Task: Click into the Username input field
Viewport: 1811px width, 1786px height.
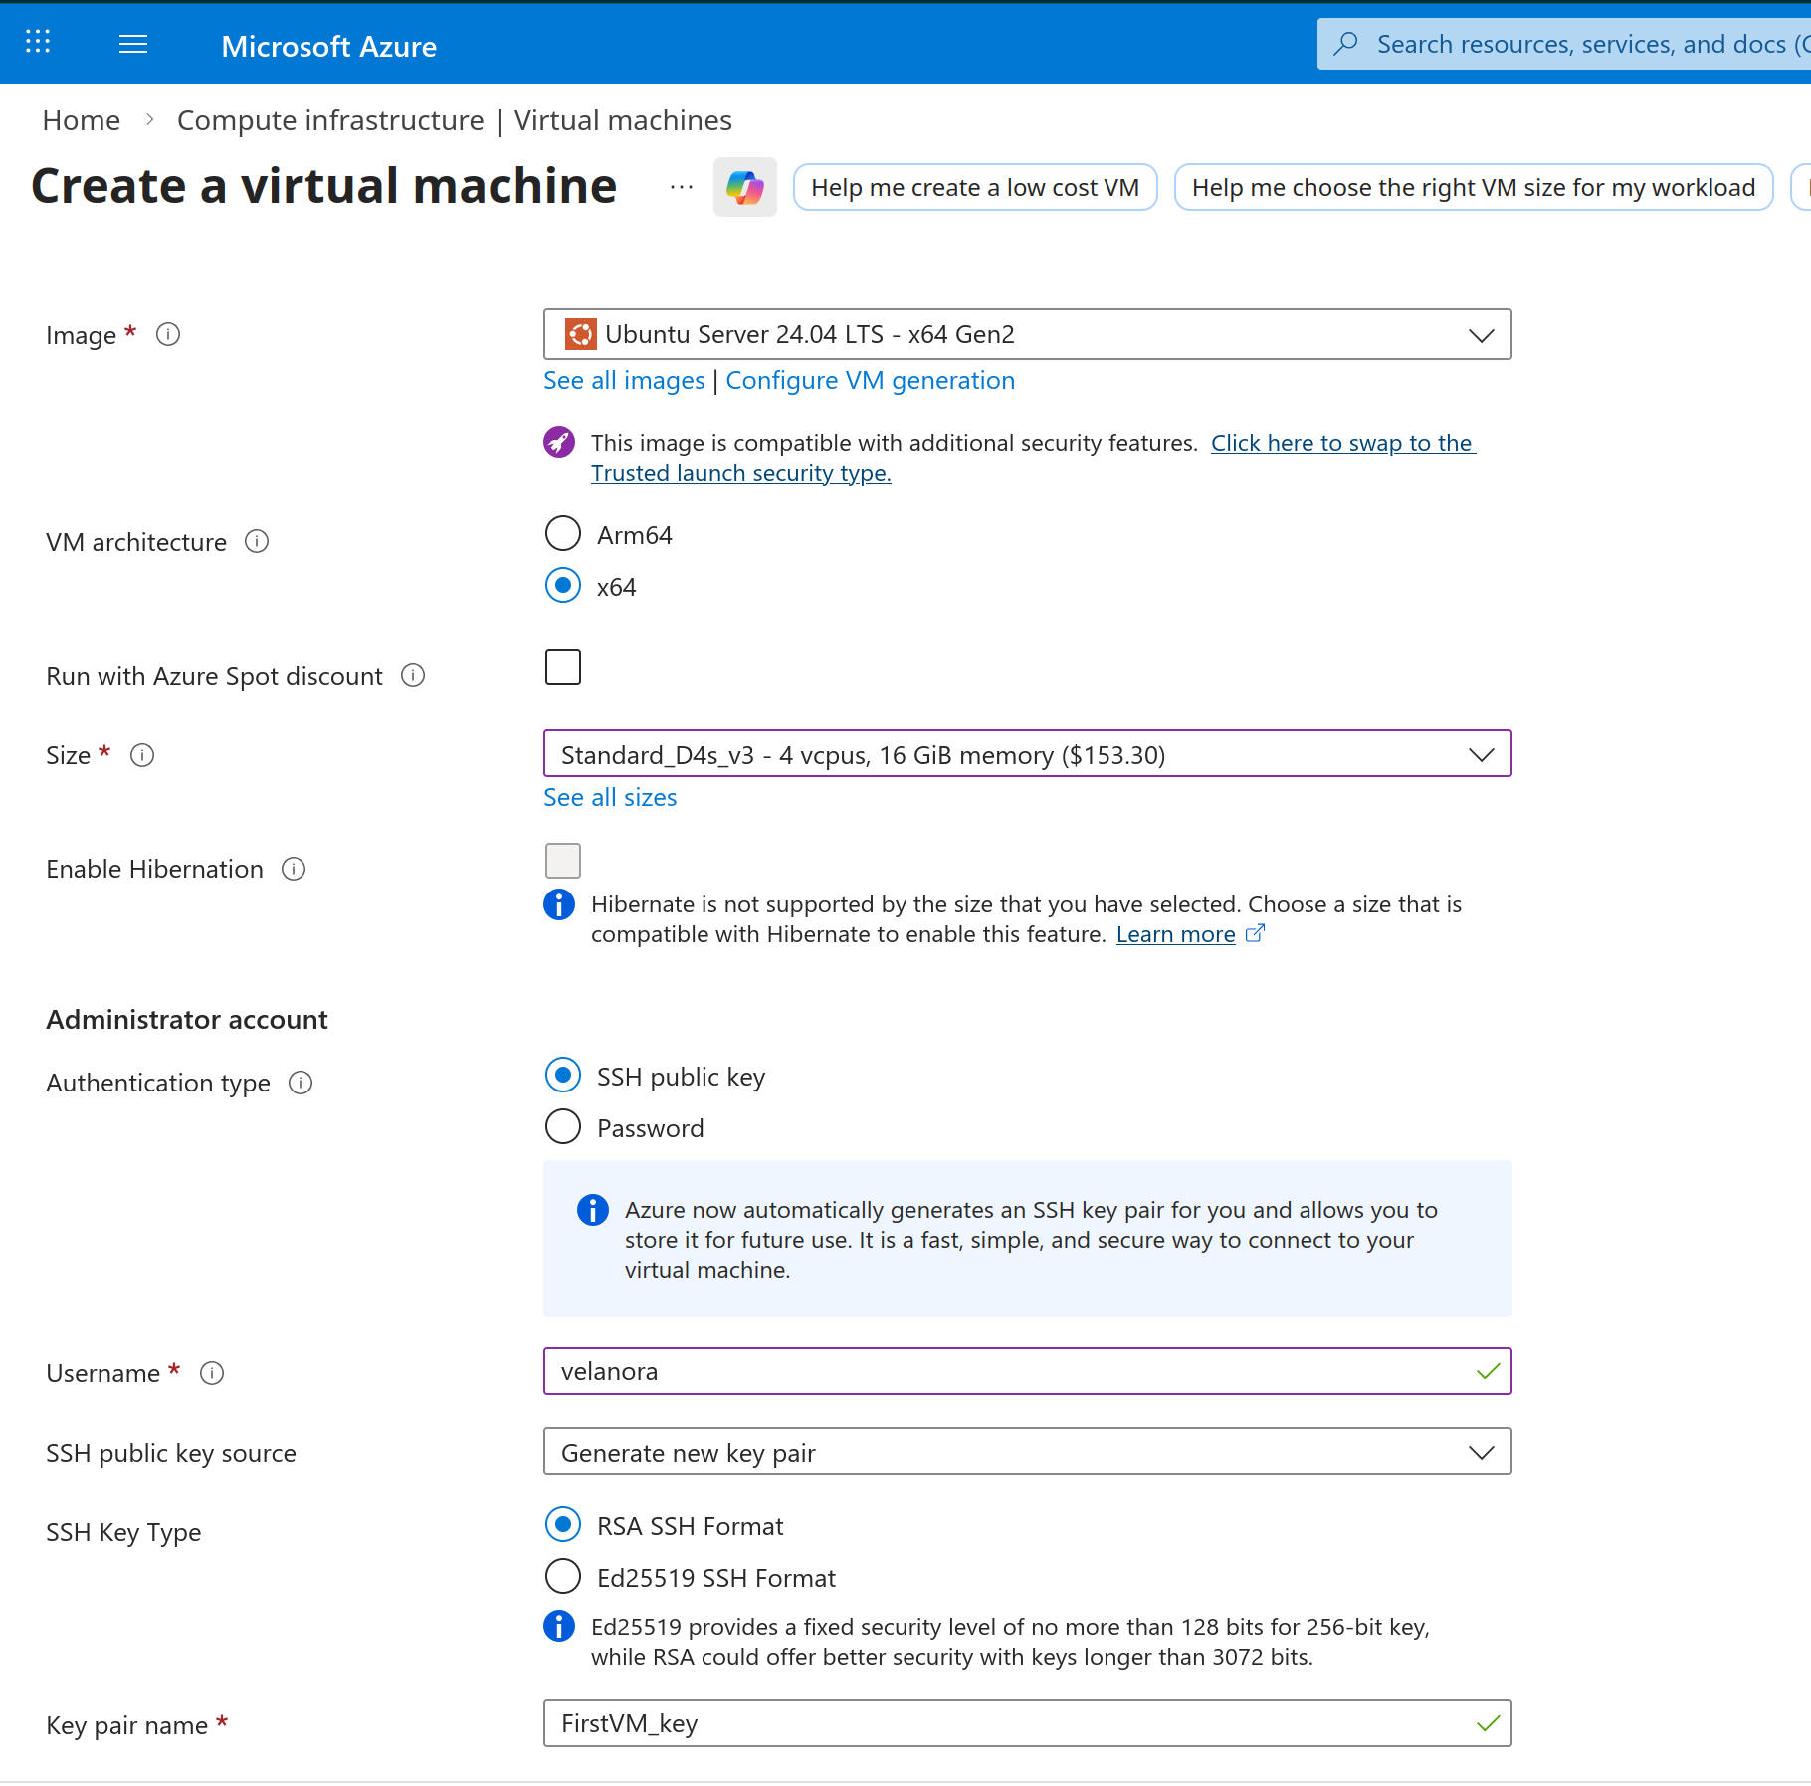Action: click(1027, 1372)
